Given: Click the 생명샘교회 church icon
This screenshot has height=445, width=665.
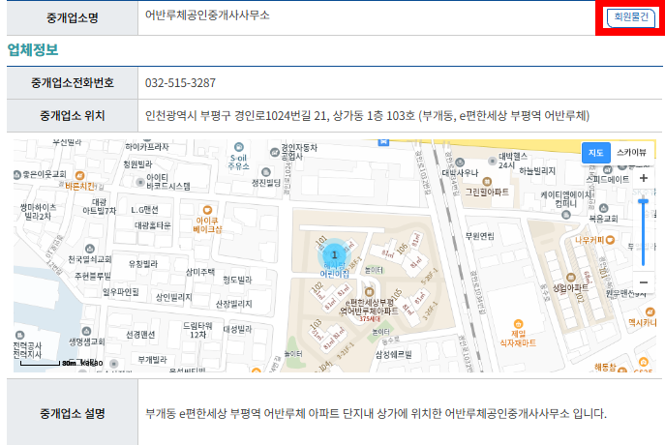Looking at the screenshot, I should pos(86,331).
